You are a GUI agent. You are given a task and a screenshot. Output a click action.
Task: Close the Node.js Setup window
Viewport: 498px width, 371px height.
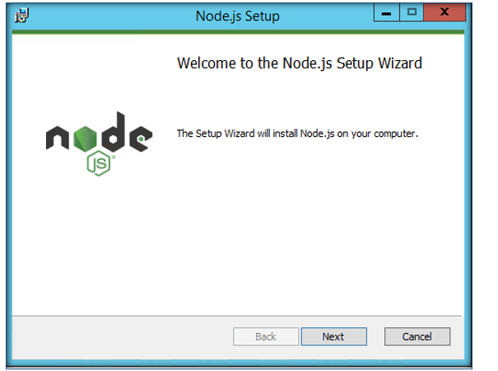click(444, 12)
